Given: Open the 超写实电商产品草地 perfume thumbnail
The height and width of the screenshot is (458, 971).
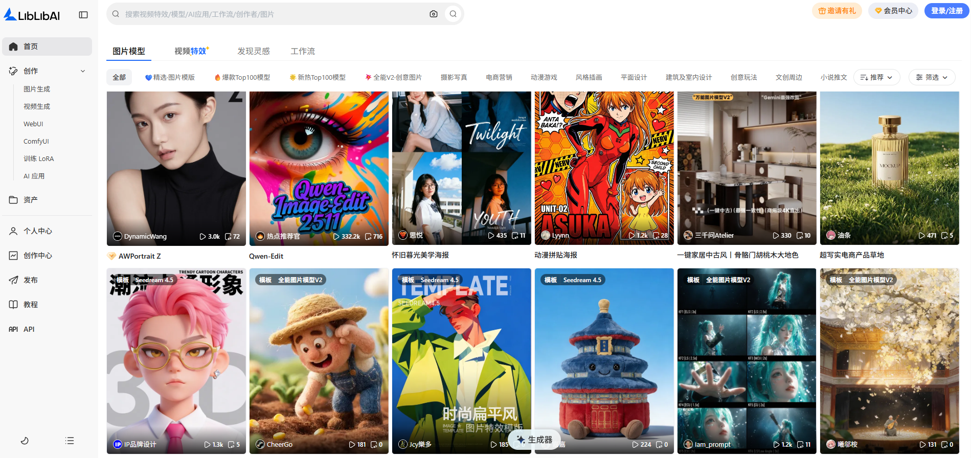Looking at the screenshot, I should [890, 168].
